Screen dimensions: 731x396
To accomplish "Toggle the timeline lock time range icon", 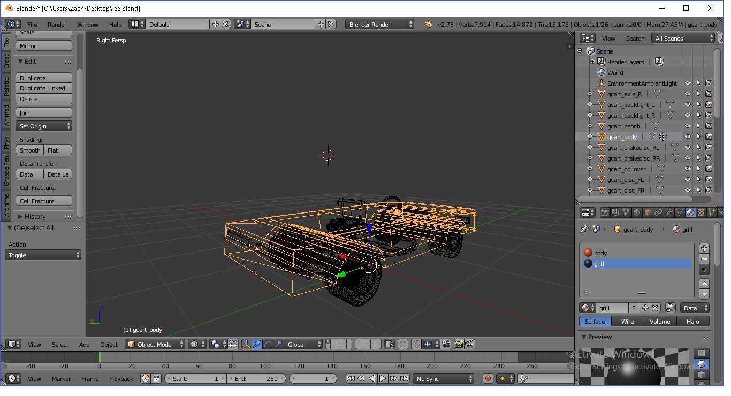I will pyautogui.click(x=156, y=378).
